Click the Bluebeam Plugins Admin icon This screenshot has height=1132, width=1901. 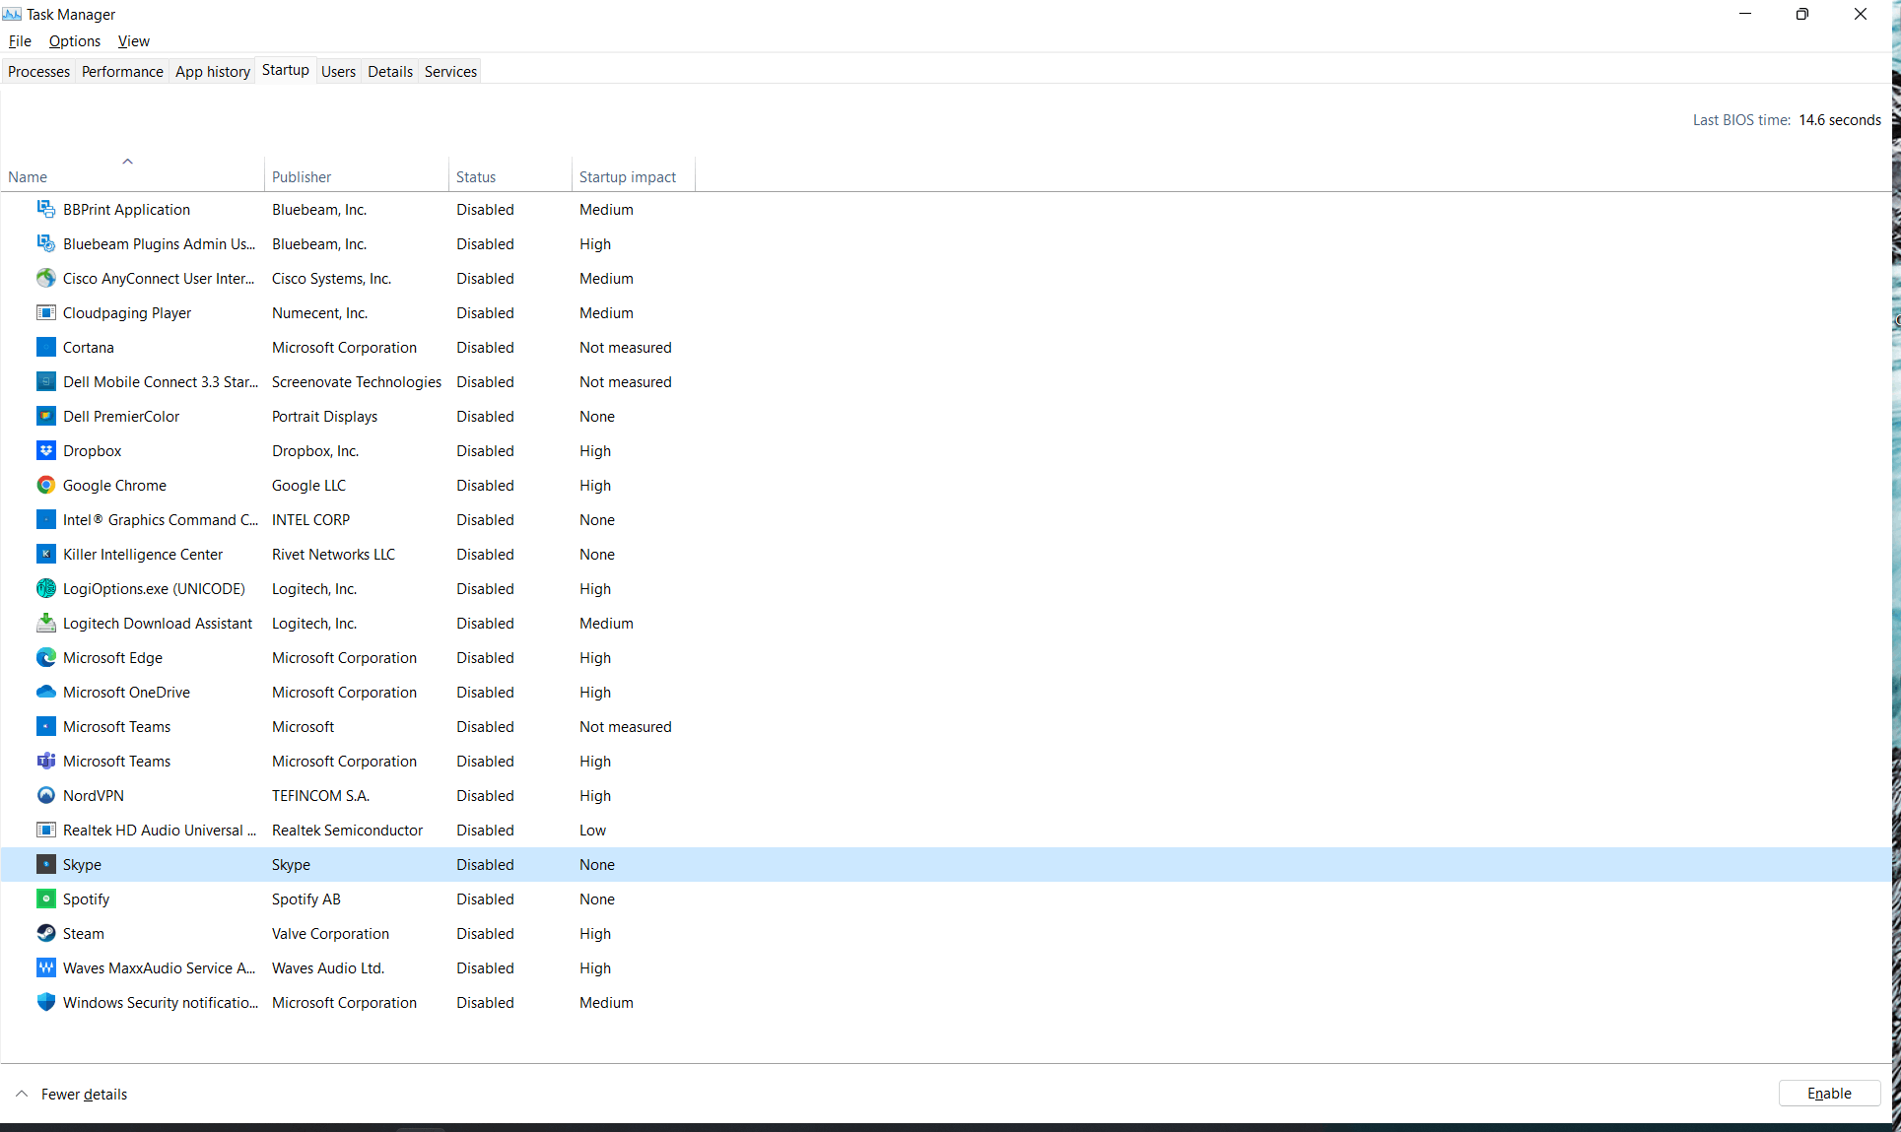click(x=45, y=243)
